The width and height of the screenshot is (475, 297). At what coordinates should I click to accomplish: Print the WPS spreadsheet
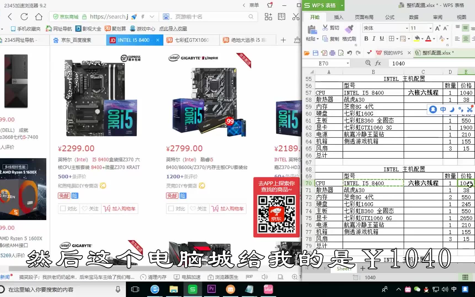(332, 53)
